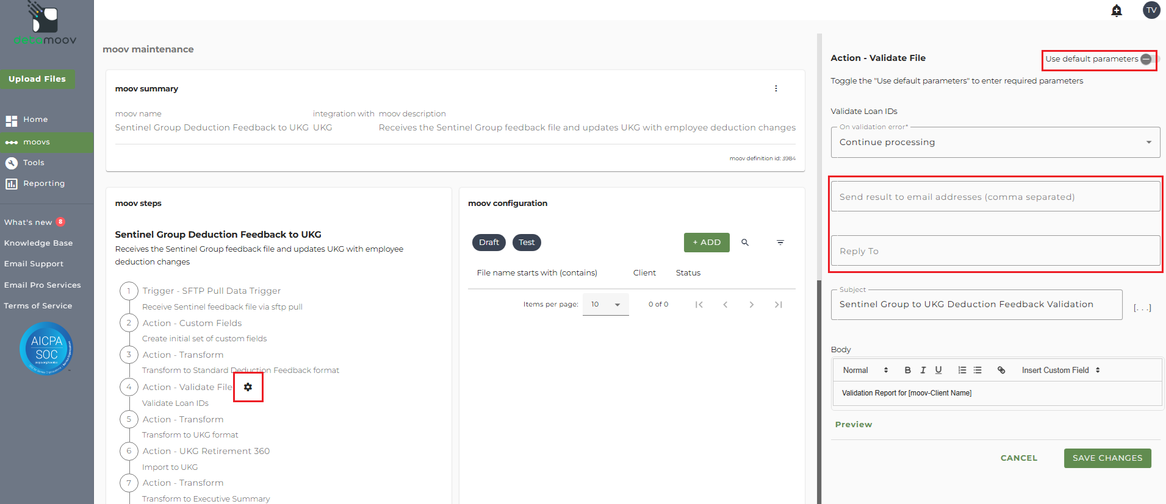1166x504 pixels.
Task: Select Action - Custom Fields step
Action: tap(192, 323)
